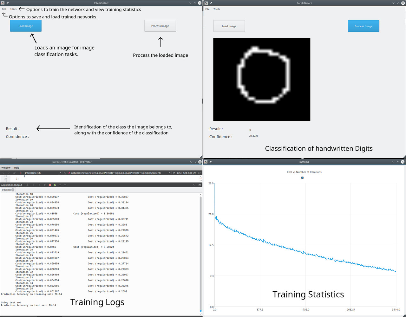Click the Result value 0 in right window
Image resolution: width=406 pixels, height=317 pixels.
pos(250,130)
